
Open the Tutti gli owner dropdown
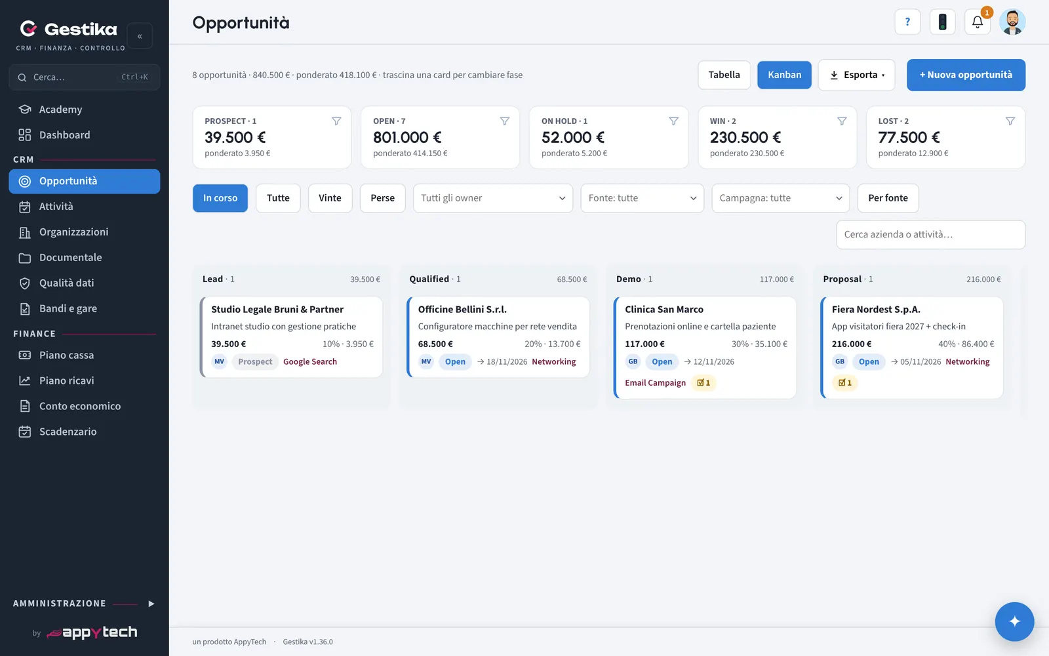[x=493, y=198]
